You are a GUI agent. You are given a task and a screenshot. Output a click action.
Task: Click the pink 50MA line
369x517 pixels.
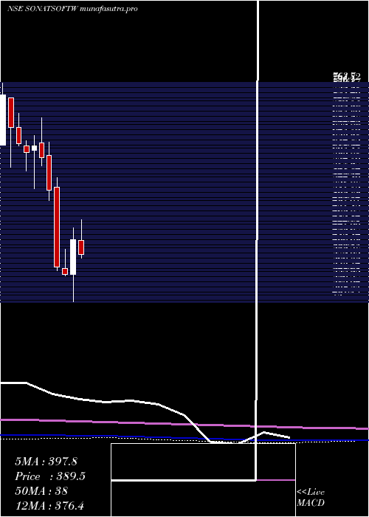[184, 424]
